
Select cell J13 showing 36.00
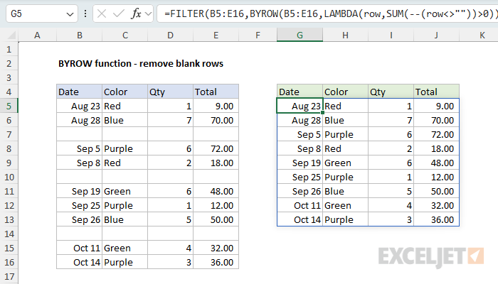tap(436, 219)
